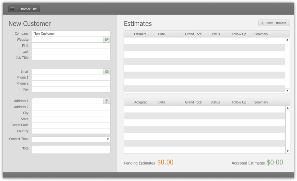
Task: Open the Customer List view
Action: (x=24, y=9)
